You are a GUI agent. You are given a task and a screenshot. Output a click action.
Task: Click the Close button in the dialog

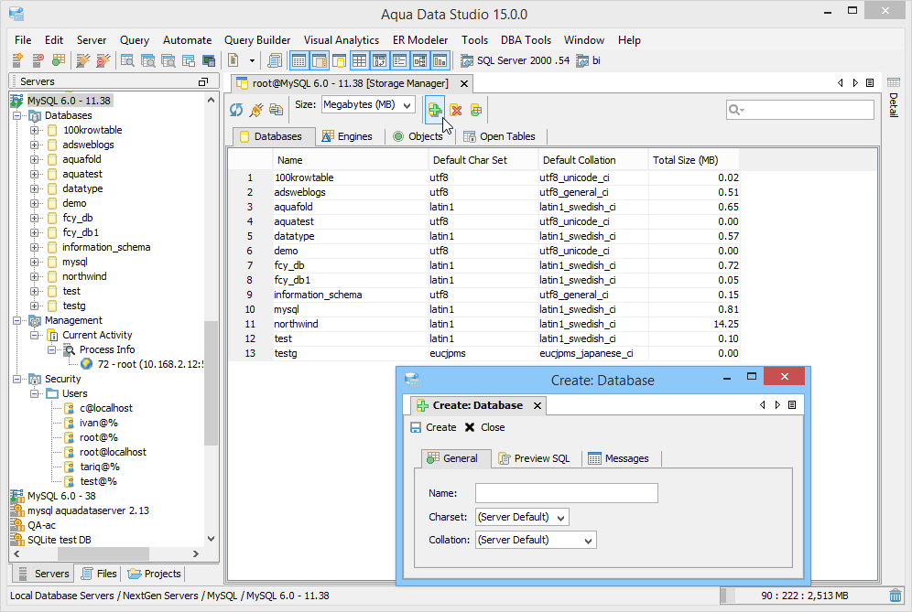(485, 427)
